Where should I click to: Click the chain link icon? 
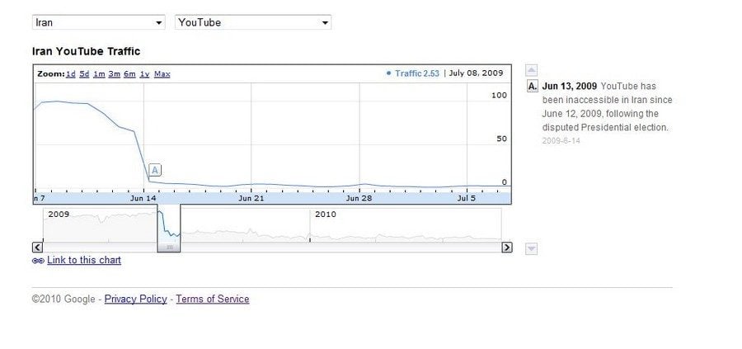click(x=38, y=261)
